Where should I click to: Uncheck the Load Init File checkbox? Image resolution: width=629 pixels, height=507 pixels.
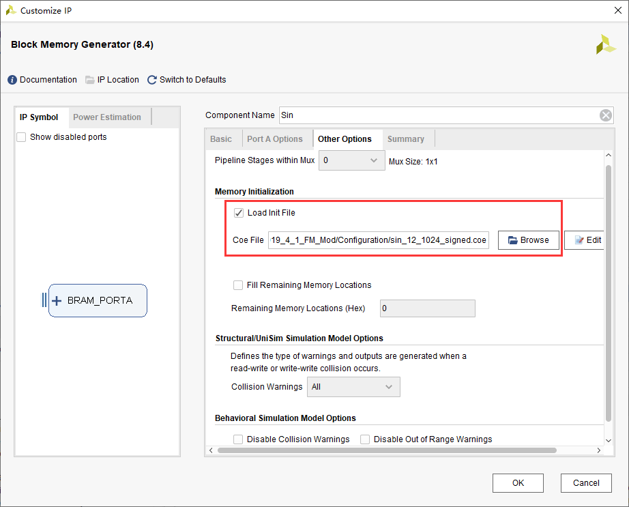coord(239,213)
